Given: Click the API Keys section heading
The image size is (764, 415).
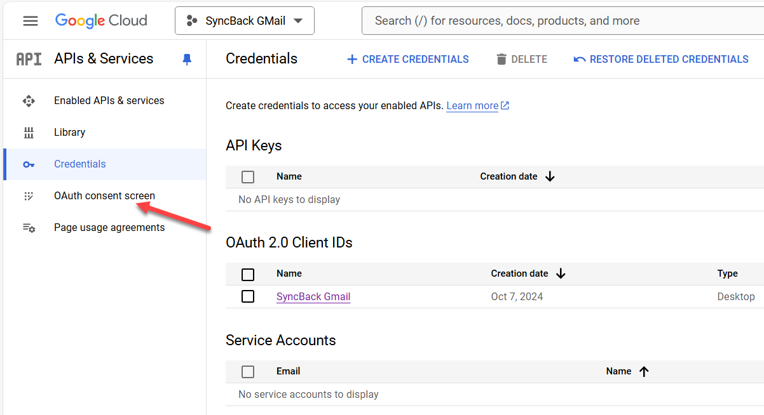Looking at the screenshot, I should tap(254, 145).
